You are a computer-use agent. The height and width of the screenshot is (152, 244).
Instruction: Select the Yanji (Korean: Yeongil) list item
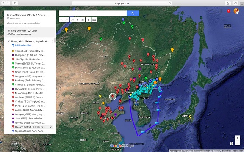pos(30,85)
